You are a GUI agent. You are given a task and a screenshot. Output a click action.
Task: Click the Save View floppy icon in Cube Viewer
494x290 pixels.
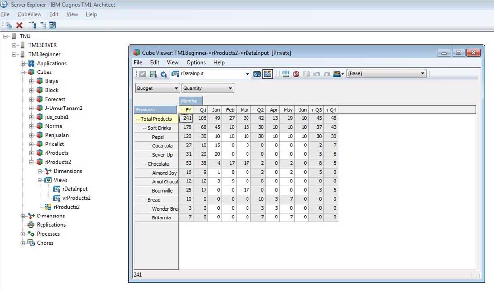pyautogui.click(x=153, y=74)
